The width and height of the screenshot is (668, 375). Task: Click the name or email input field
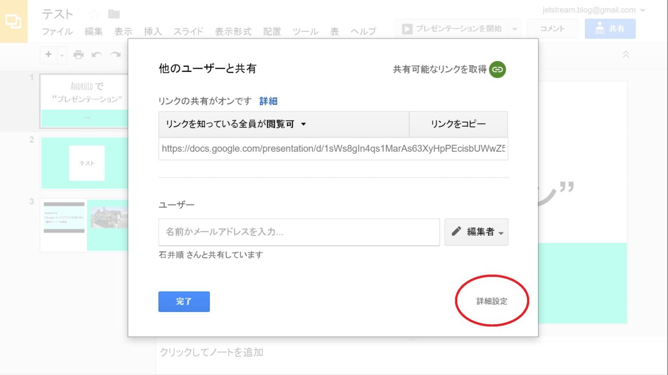click(x=299, y=232)
